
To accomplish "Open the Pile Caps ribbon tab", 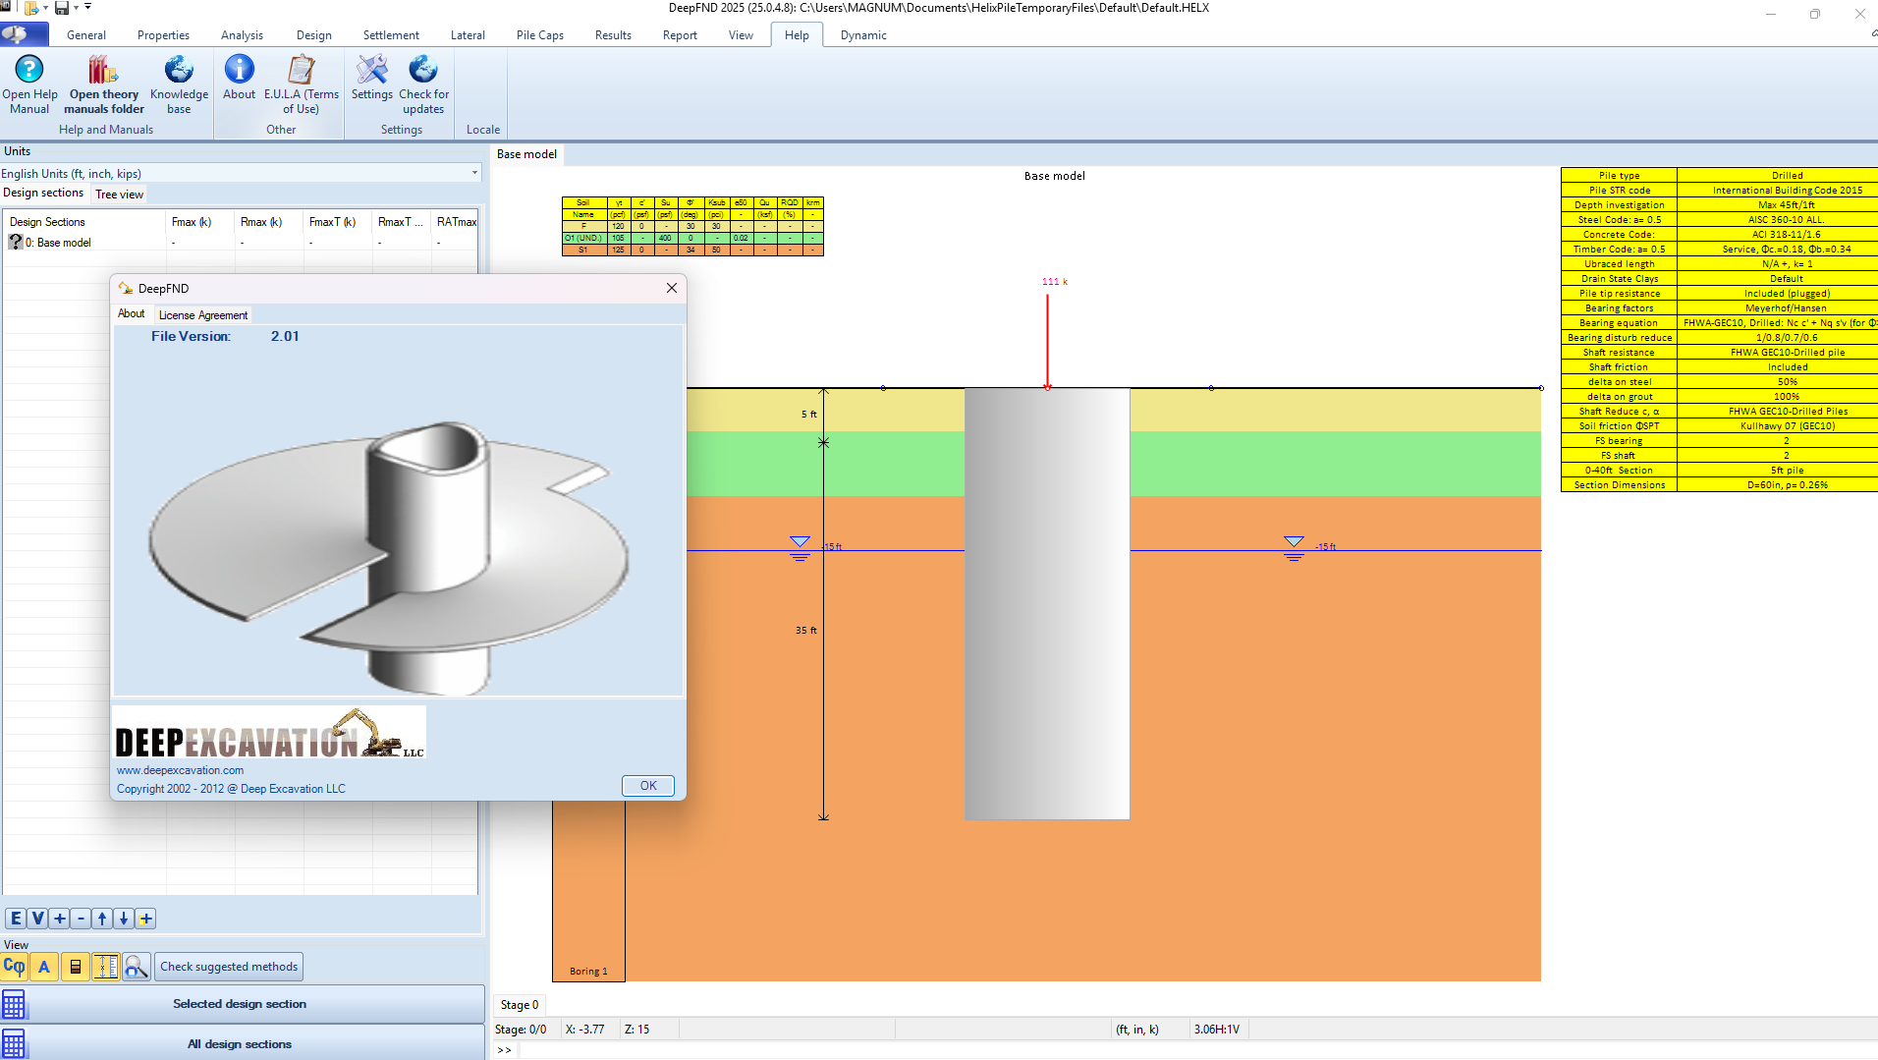I will [x=539, y=35].
